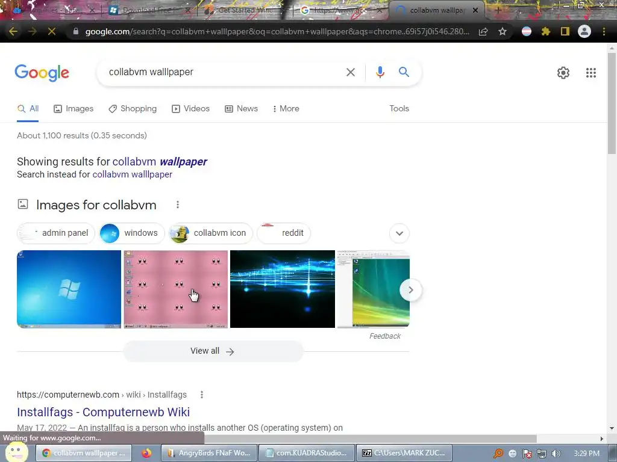Viewport: 617px width, 462px height.
Task: Open the Extensions puzzle piece menu
Action: tap(546, 31)
